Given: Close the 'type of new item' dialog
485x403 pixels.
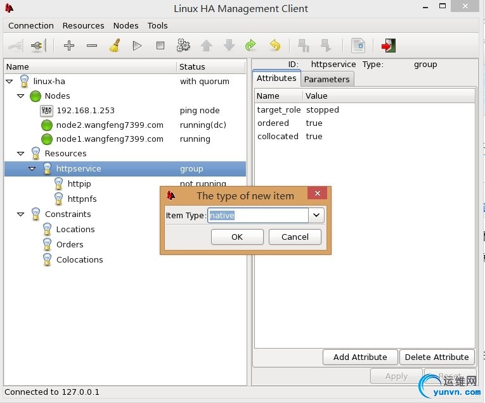Looking at the screenshot, I should (318, 193).
